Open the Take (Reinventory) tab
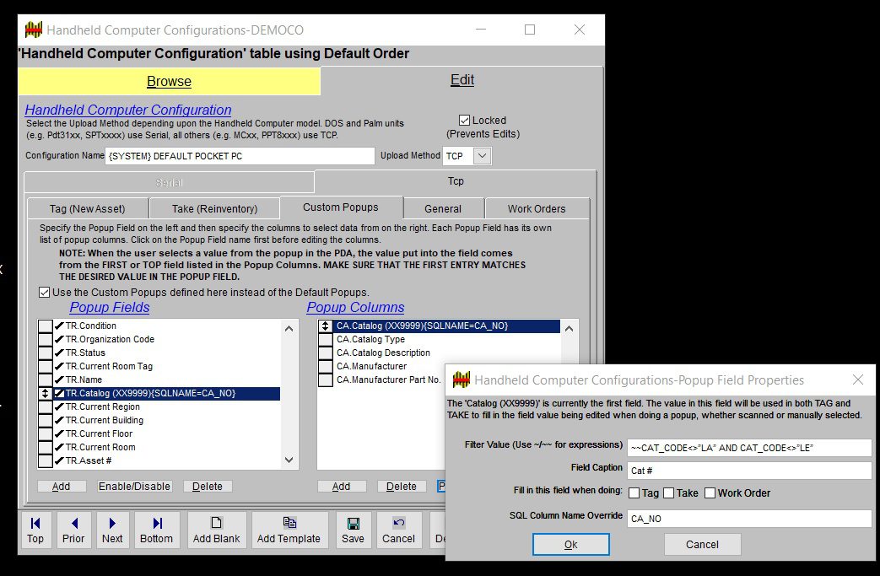This screenshot has height=576, width=880. (214, 208)
